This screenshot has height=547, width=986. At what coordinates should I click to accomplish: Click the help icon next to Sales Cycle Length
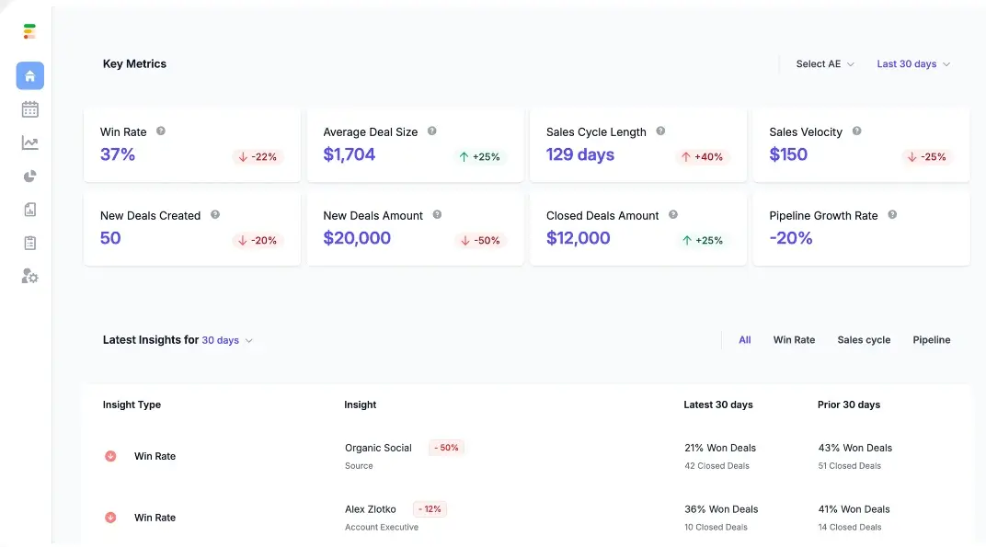pyautogui.click(x=660, y=131)
